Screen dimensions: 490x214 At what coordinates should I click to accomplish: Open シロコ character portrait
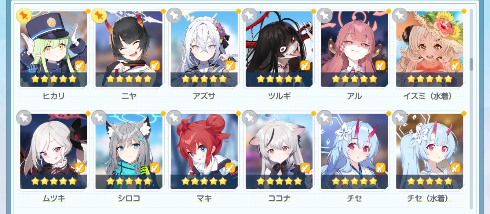coord(129,151)
